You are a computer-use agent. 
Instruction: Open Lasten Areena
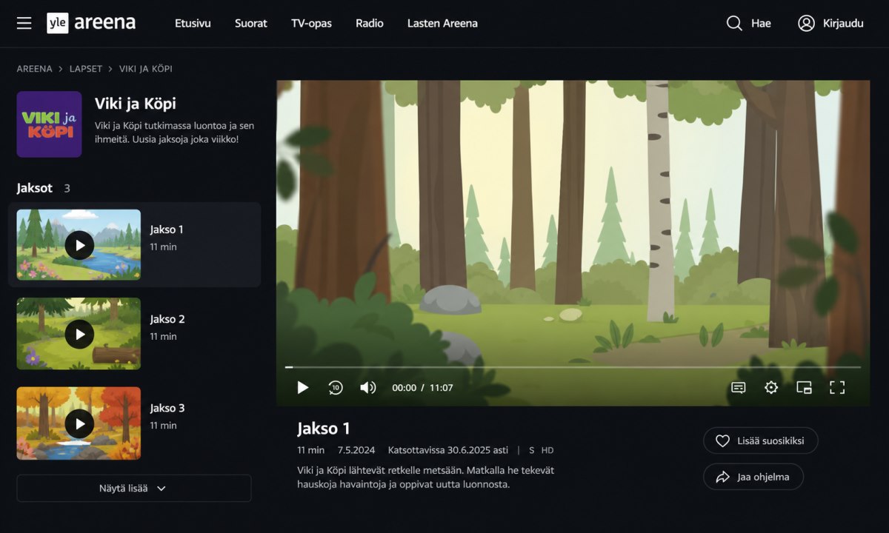(x=442, y=24)
